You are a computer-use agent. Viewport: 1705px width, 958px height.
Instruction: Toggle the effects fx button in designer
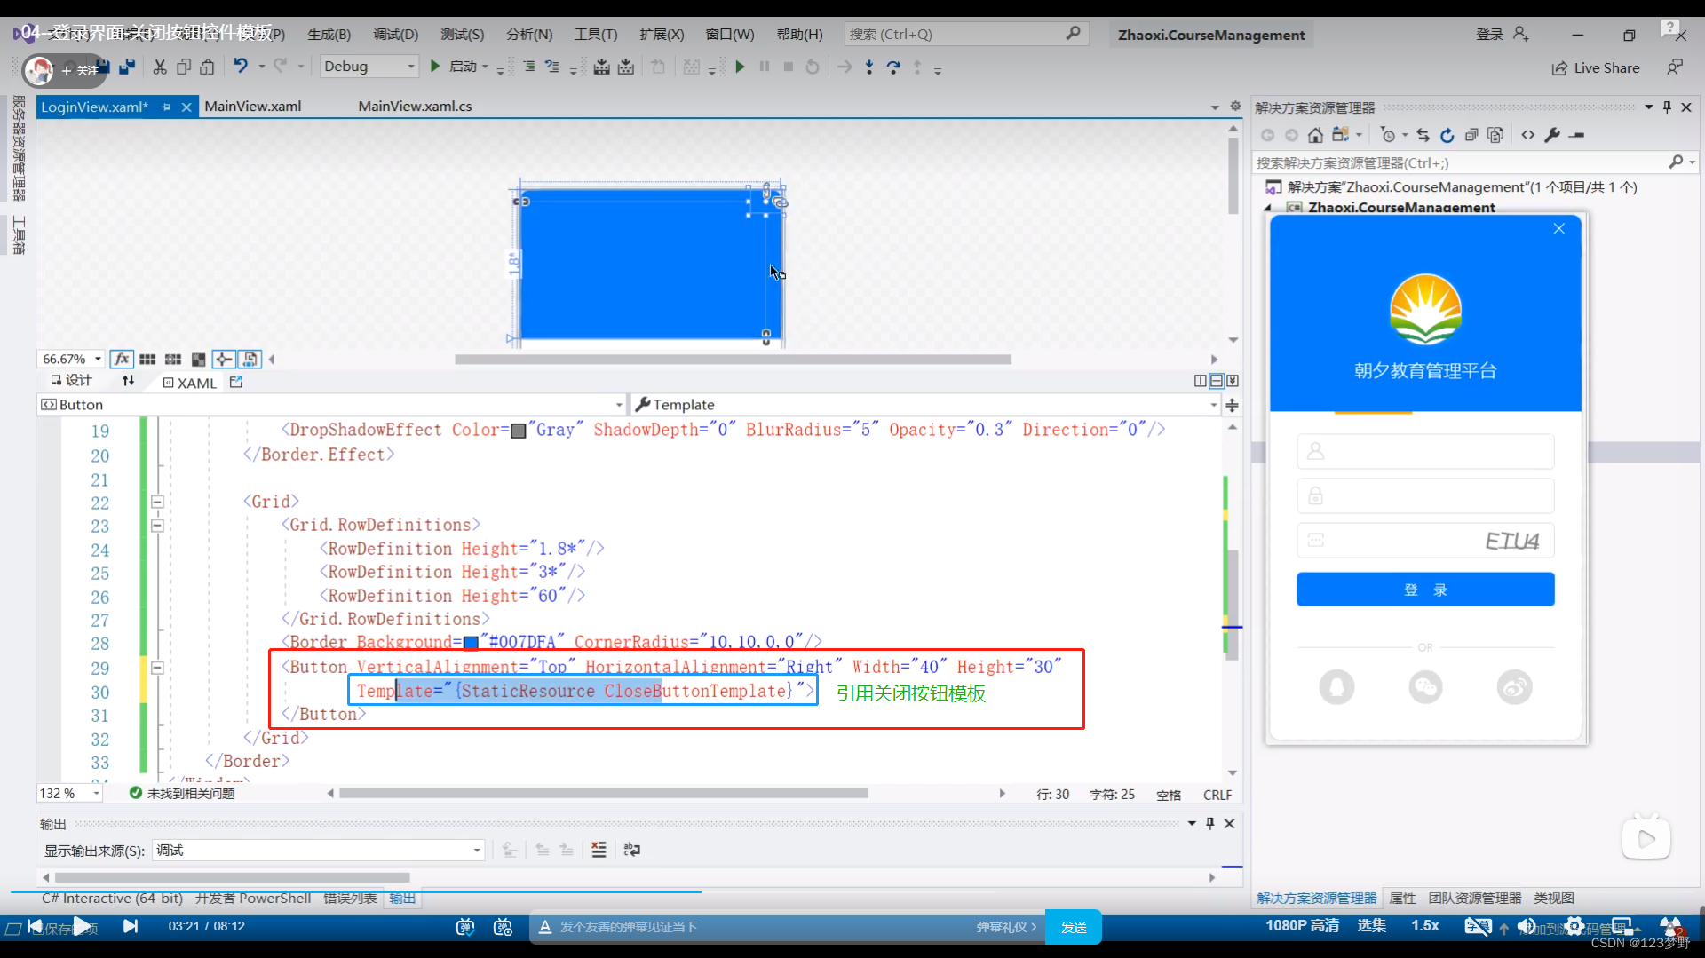122,359
